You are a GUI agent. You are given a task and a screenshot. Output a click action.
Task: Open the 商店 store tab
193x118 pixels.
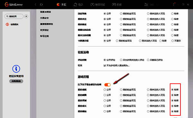78,5
